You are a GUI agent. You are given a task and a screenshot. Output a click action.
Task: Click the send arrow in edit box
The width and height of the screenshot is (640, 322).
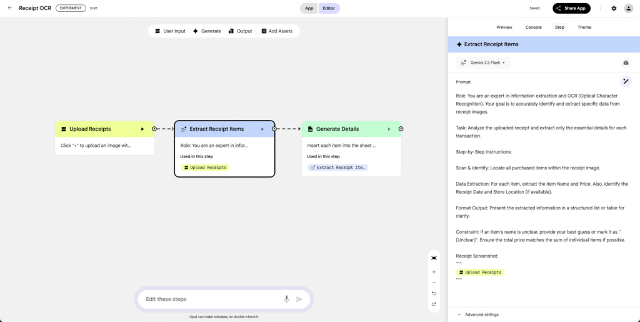299,299
